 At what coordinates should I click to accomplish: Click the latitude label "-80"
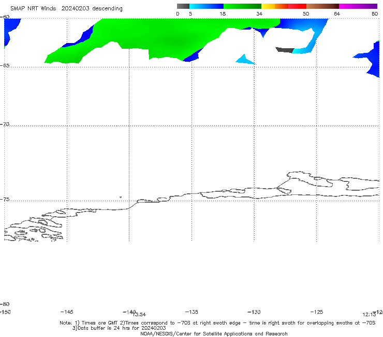coord(5,304)
